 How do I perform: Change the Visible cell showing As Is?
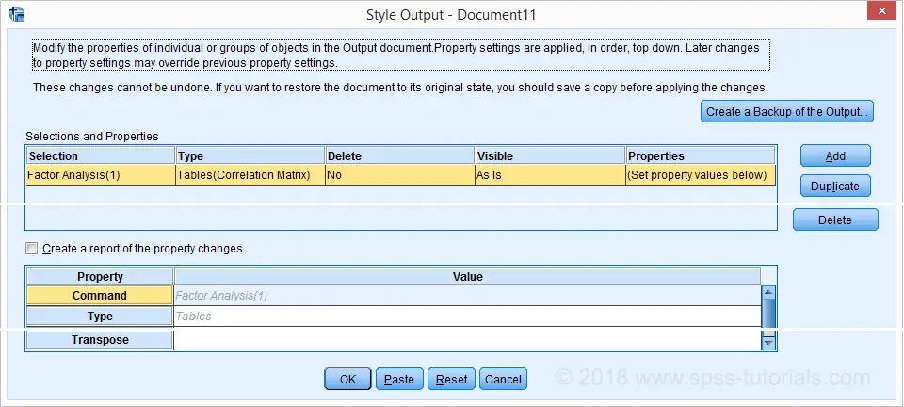550,175
